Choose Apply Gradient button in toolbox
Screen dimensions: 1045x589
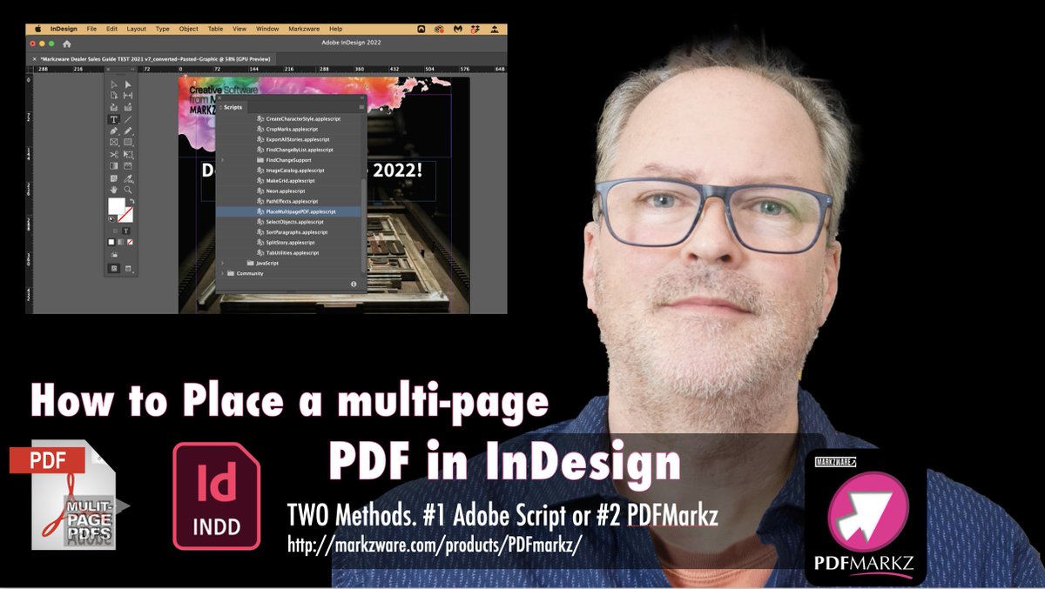click(120, 242)
